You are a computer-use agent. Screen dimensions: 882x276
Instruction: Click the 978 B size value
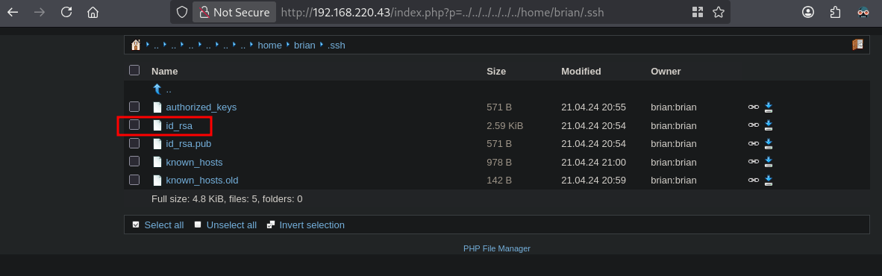tap(499, 163)
